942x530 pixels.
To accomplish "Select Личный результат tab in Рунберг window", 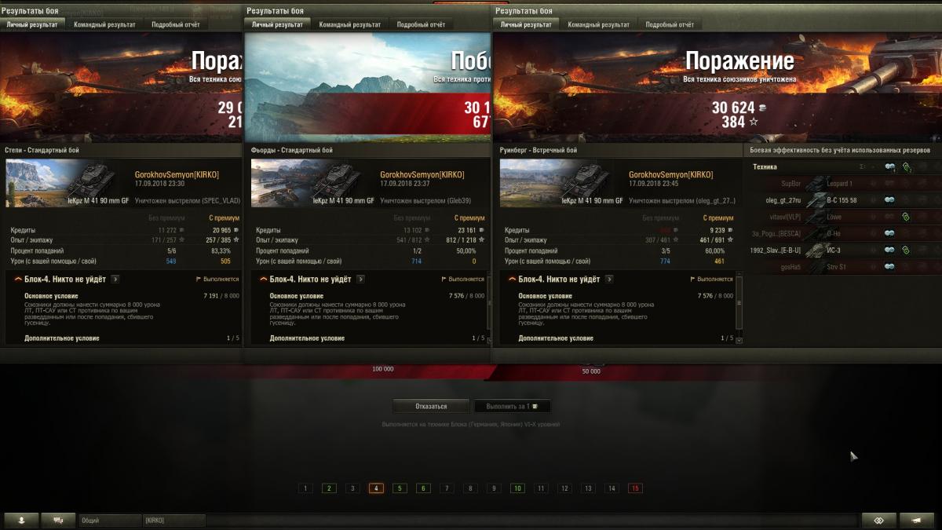I will 525,24.
